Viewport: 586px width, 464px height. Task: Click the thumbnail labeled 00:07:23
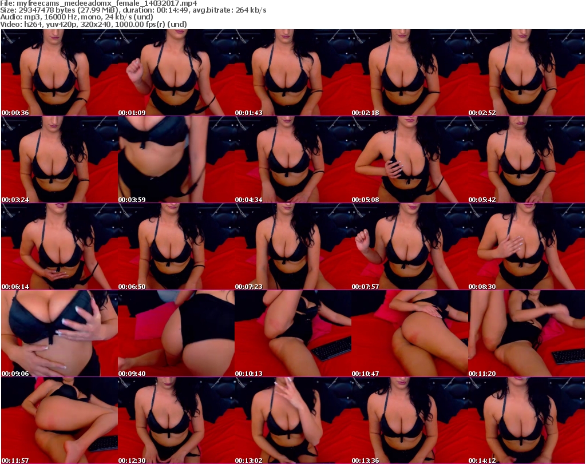click(292, 247)
